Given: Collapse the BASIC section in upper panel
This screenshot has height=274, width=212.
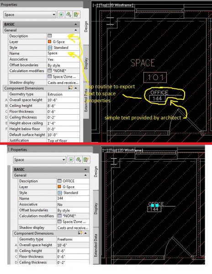Looking at the screenshot, I should point(76,24).
